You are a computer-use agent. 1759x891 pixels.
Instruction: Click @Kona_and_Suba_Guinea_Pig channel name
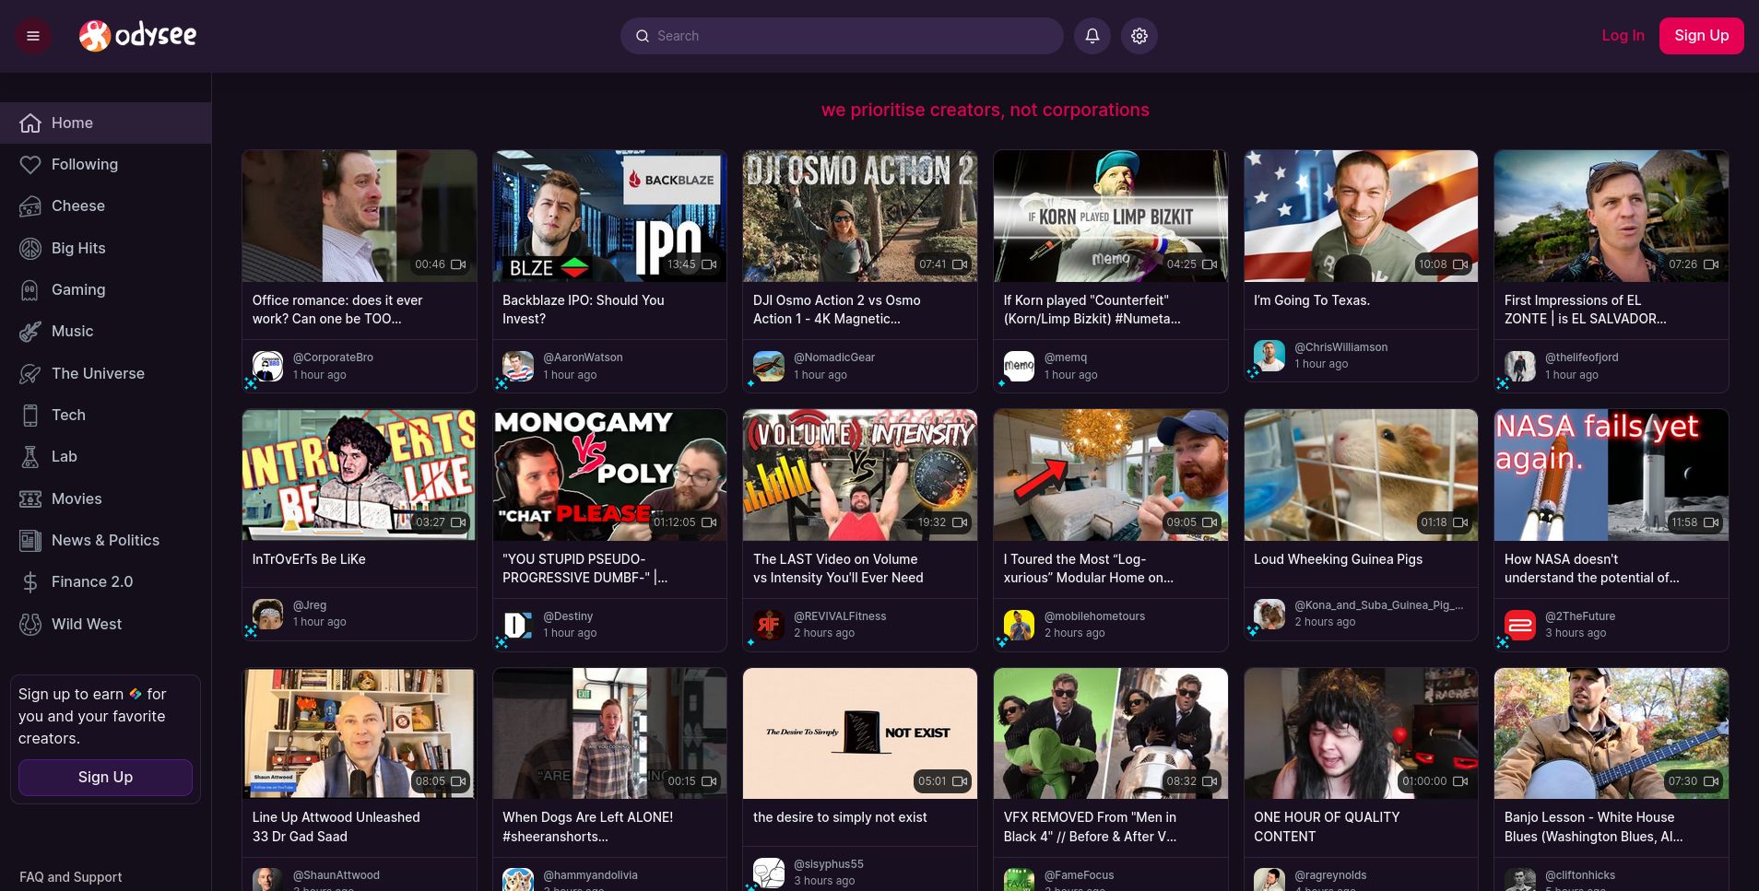tap(1378, 605)
